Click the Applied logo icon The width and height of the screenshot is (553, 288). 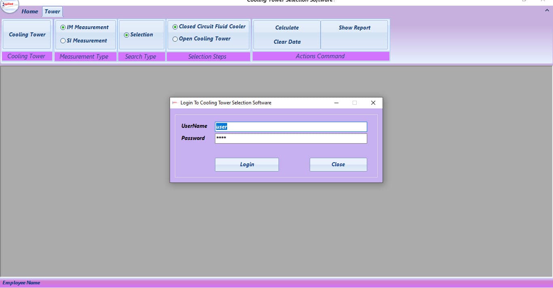pyautogui.click(x=9, y=5)
